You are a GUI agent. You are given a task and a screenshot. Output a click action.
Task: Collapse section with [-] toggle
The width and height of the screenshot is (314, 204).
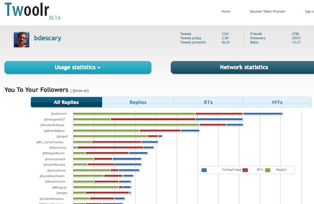72,91
